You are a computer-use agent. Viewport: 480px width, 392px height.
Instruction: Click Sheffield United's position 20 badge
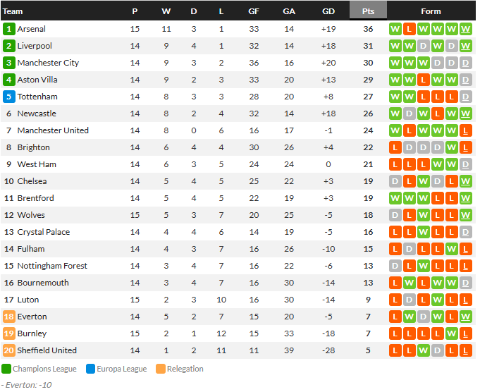[8, 350]
